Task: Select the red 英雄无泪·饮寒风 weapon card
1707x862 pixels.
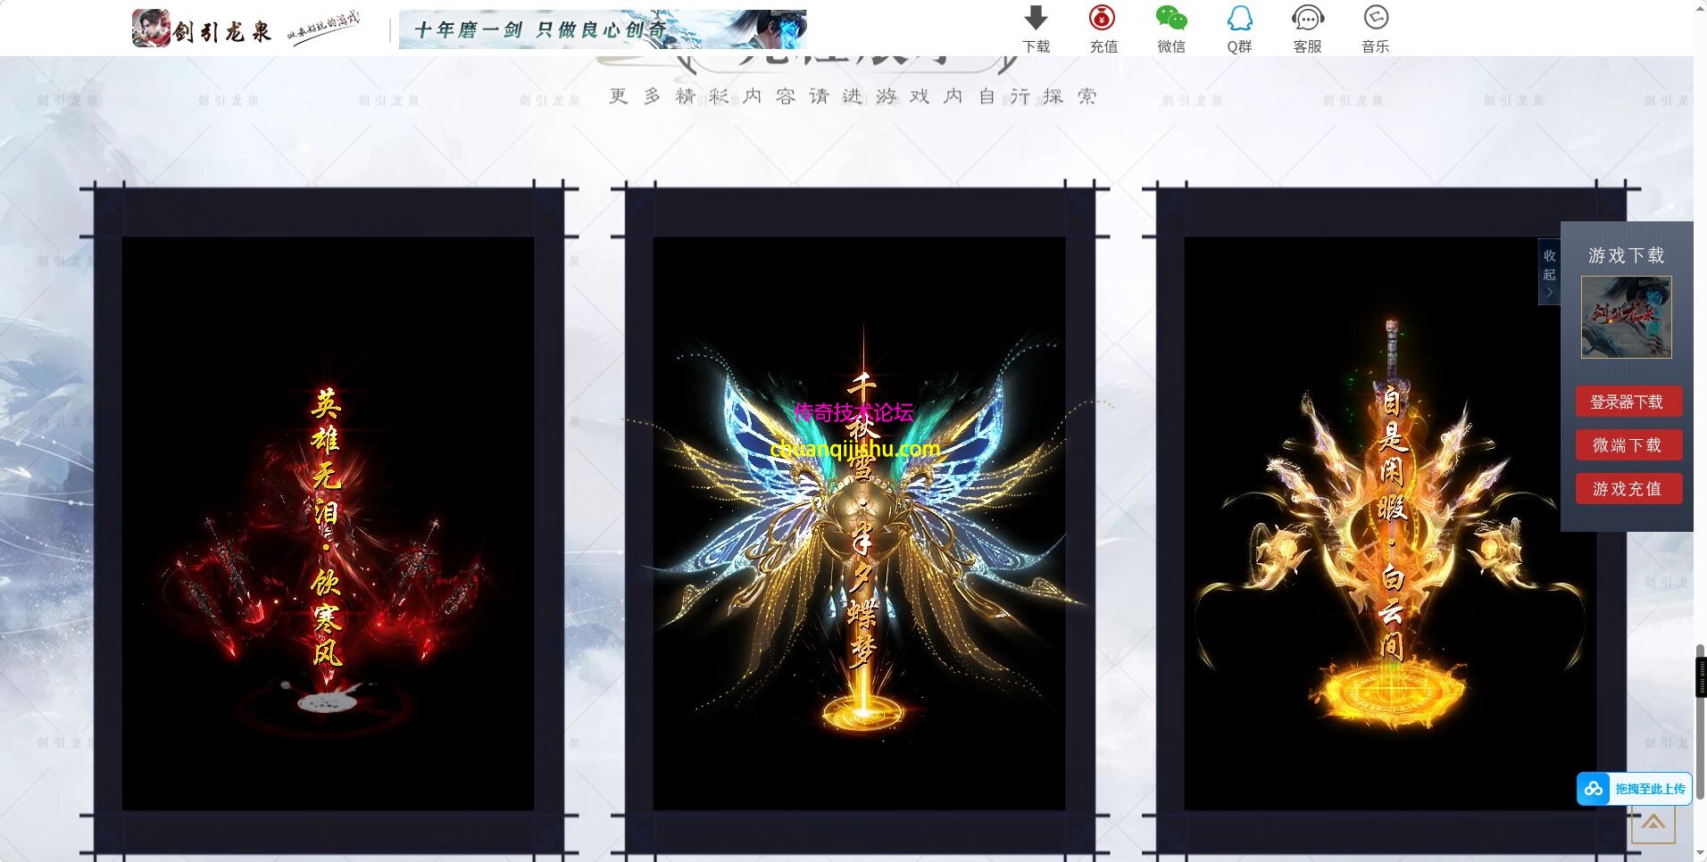Action: 328,523
